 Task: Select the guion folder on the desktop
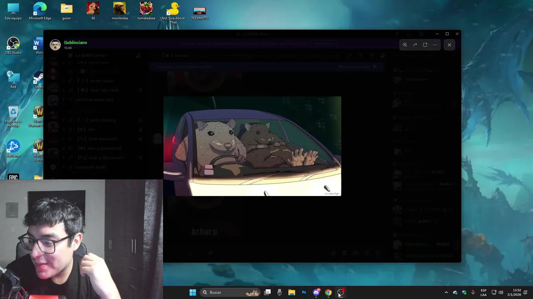click(67, 11)
